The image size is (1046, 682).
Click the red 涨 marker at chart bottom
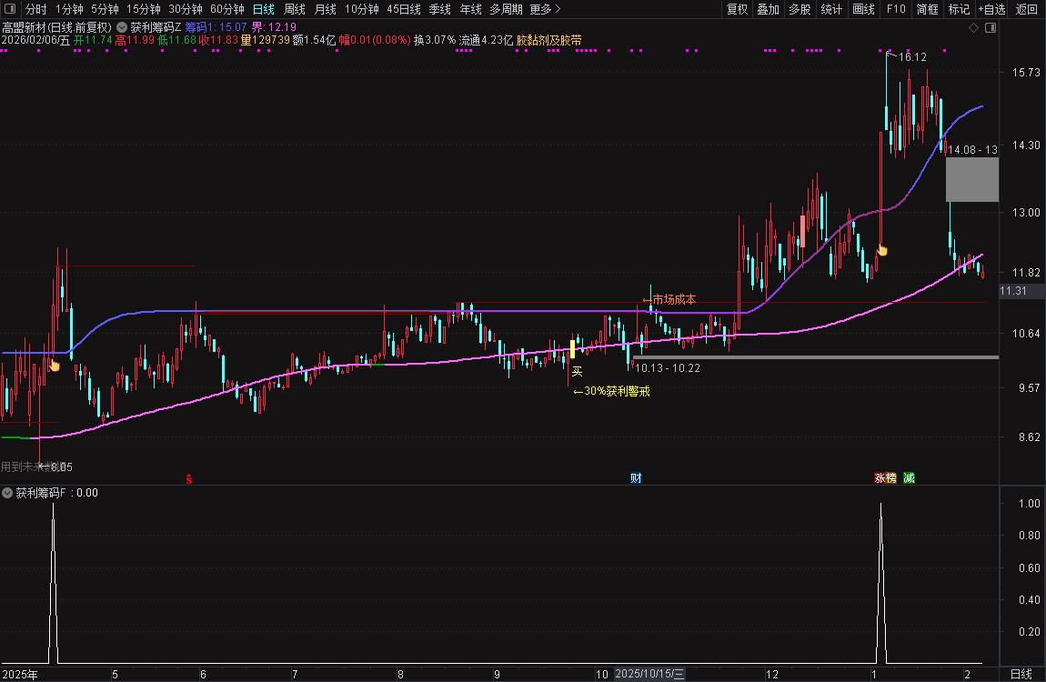tap(880, 478)
